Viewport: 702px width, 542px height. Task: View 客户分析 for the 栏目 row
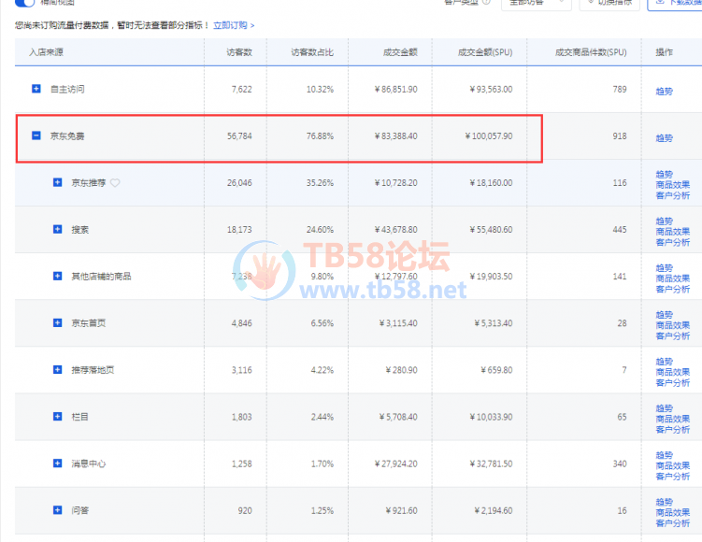click(672, 430)
